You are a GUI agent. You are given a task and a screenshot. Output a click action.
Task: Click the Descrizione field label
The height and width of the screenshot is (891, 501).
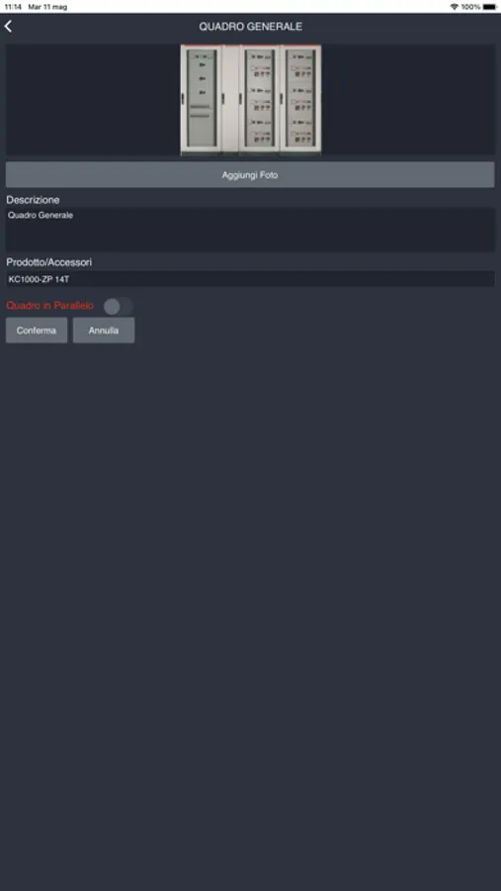pos(33,200)
